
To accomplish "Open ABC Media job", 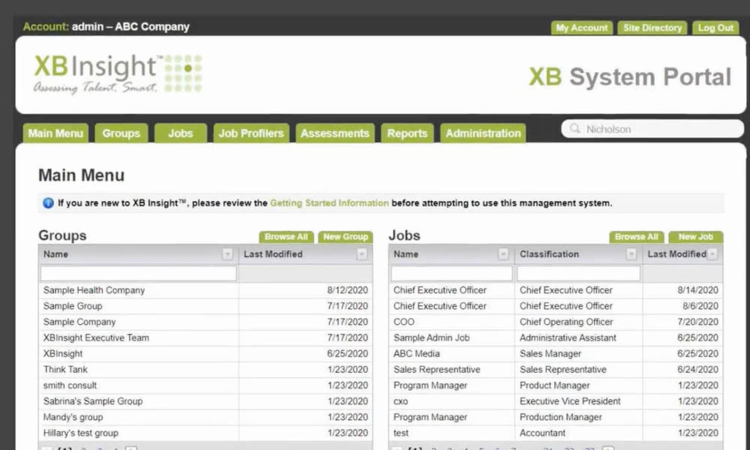I will pos(416,353).
